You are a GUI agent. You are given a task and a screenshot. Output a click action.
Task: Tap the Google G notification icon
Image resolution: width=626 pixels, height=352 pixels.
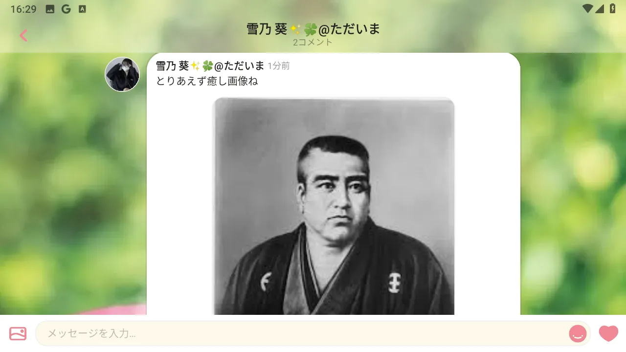[x=66, y=9]
